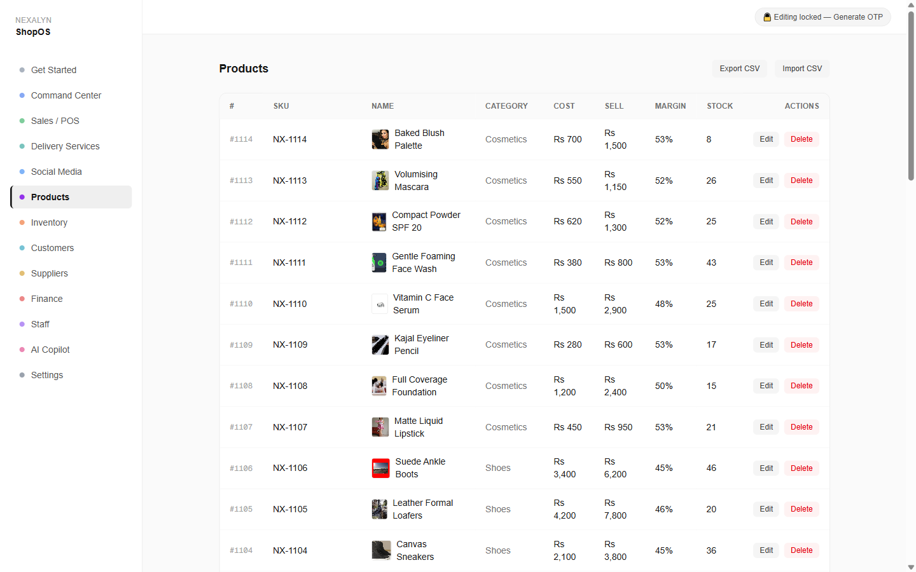The height and width of the screenshot is (572, 916).
Task: Click the page vertical scrollbar thumb
Action: (x=911, y=95)
